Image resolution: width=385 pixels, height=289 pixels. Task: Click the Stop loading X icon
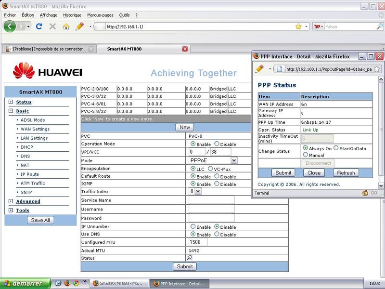click(52, 26)
